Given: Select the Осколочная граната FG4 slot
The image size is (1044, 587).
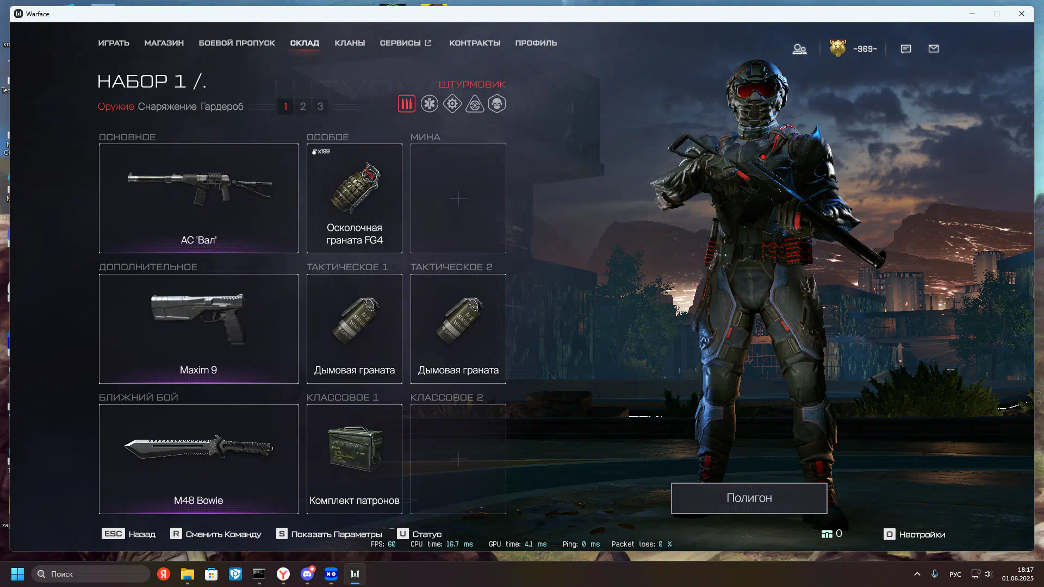Looking at the screenshot, I should (355, 198).
